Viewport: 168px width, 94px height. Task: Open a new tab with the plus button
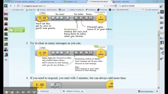pos(139,2)
